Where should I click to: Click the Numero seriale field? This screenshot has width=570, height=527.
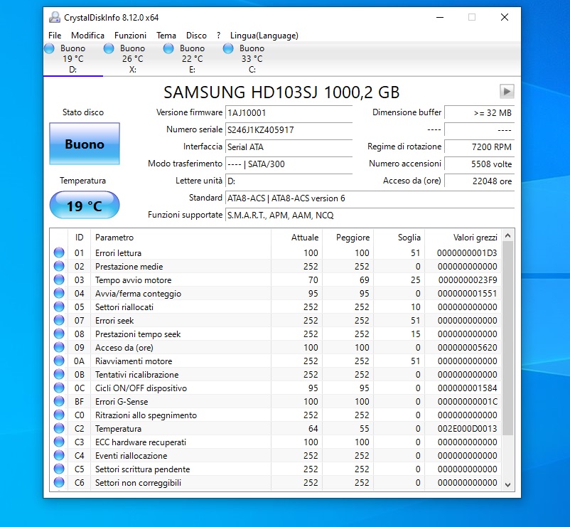(x=289, y=130)
